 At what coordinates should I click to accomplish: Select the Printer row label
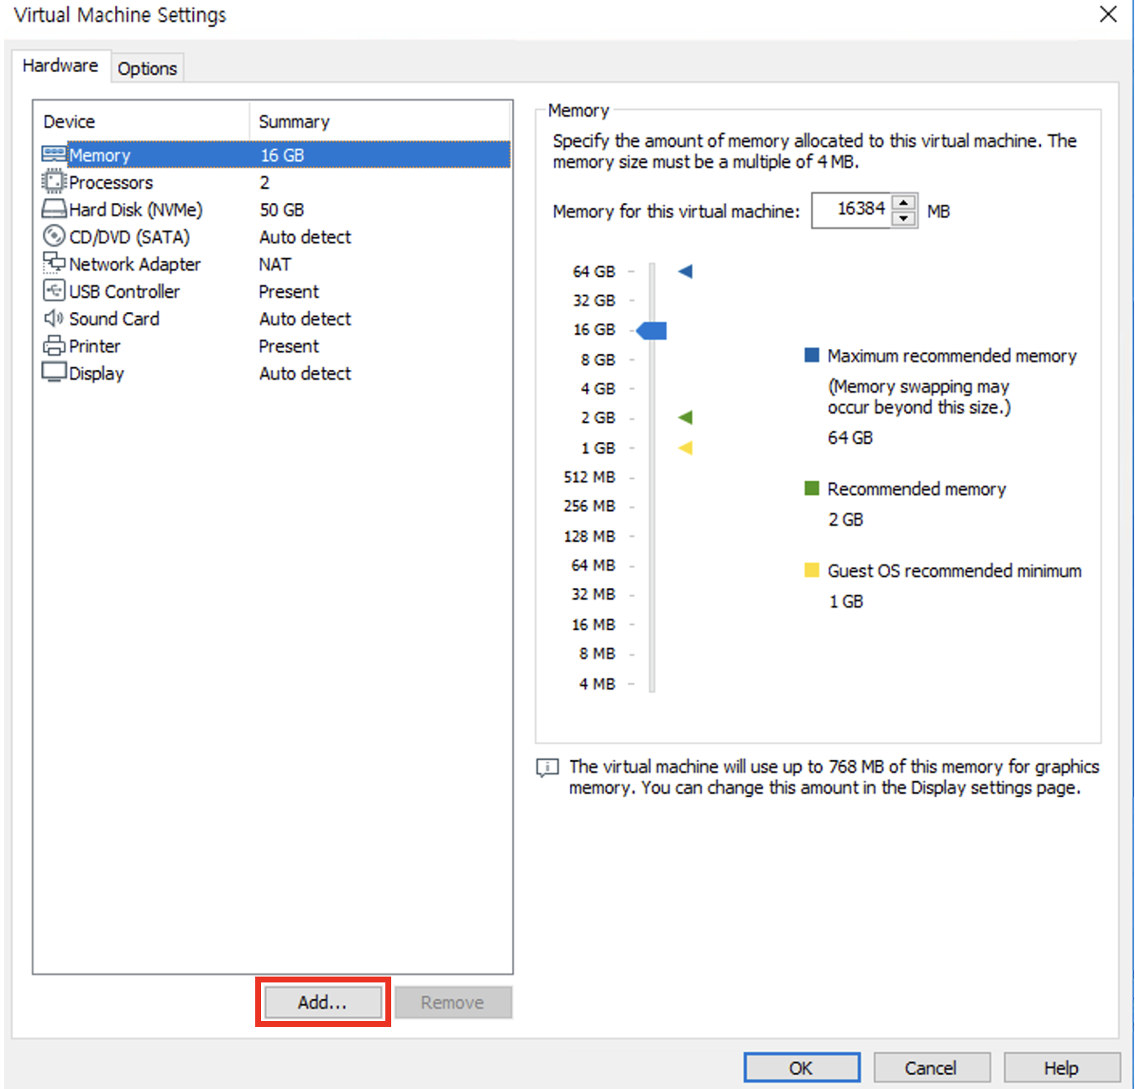[x=95, y=346]
